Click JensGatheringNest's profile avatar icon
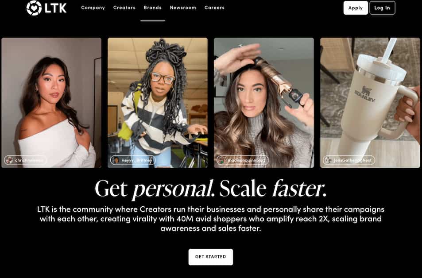 click(328, 160)
